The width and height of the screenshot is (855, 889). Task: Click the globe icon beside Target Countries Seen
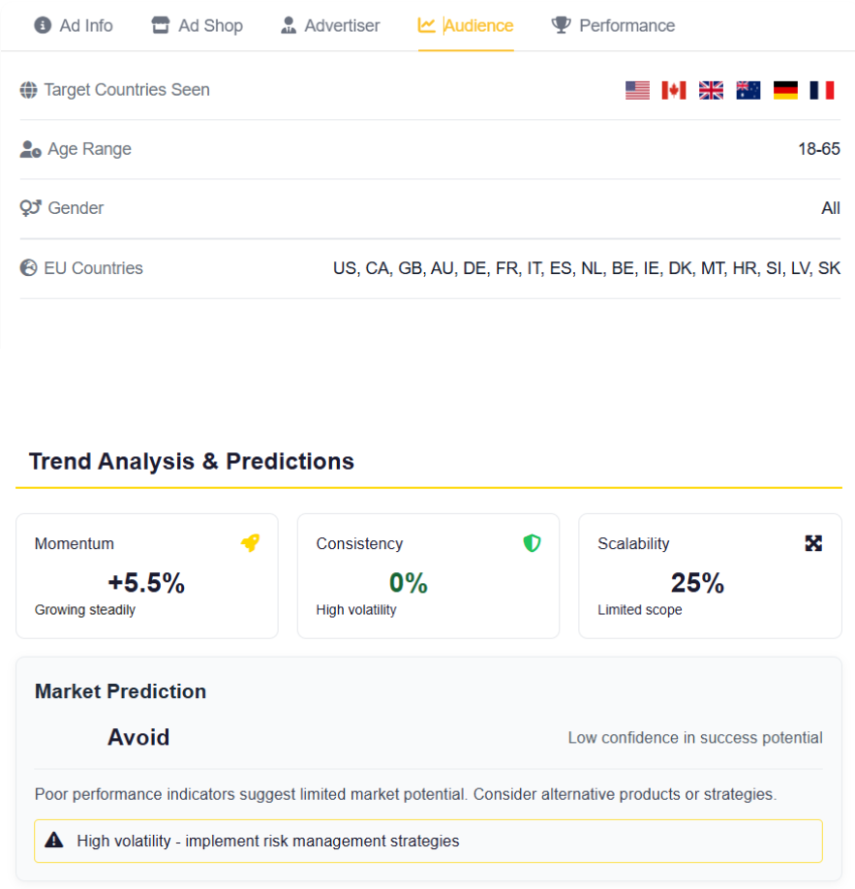[28, 90]
